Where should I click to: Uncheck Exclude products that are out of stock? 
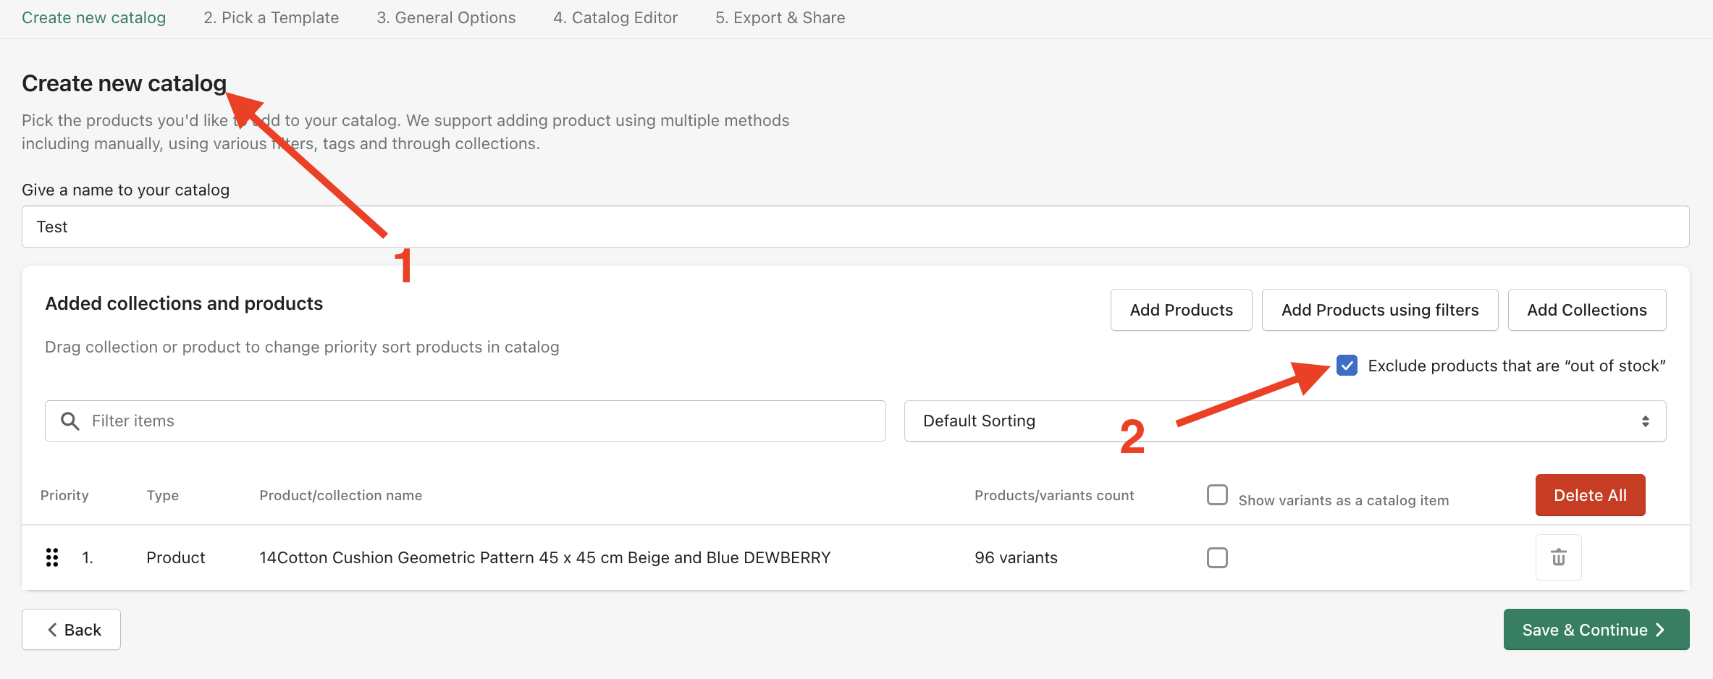point(1347,366)
